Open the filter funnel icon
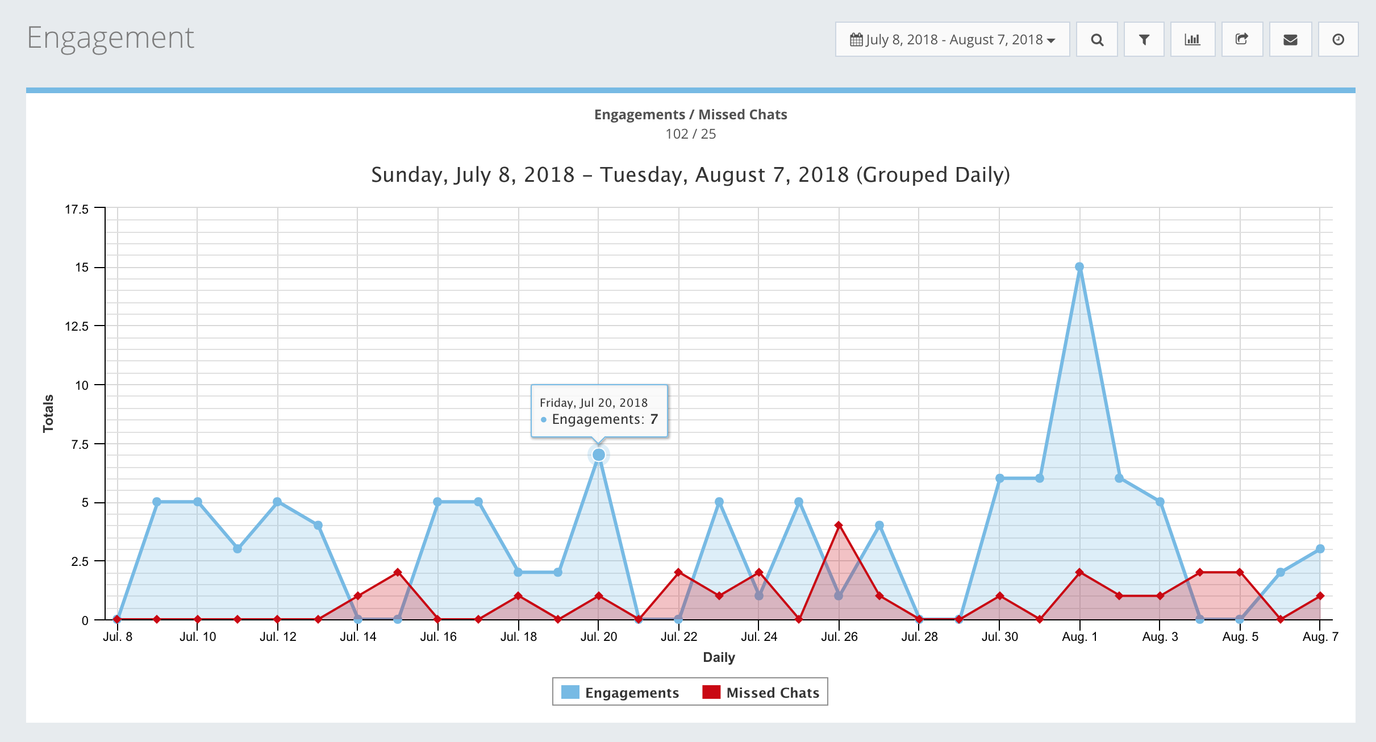 pos(1144,40)
